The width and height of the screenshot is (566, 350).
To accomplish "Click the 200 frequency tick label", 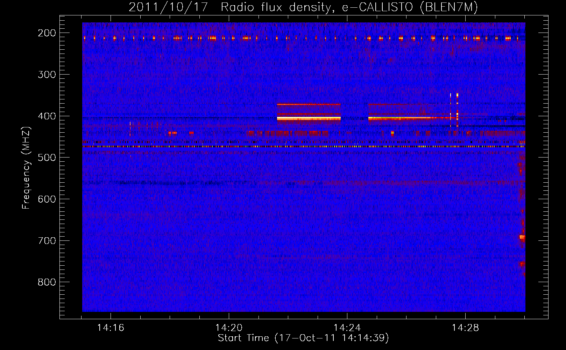I will tap(47, 33).
